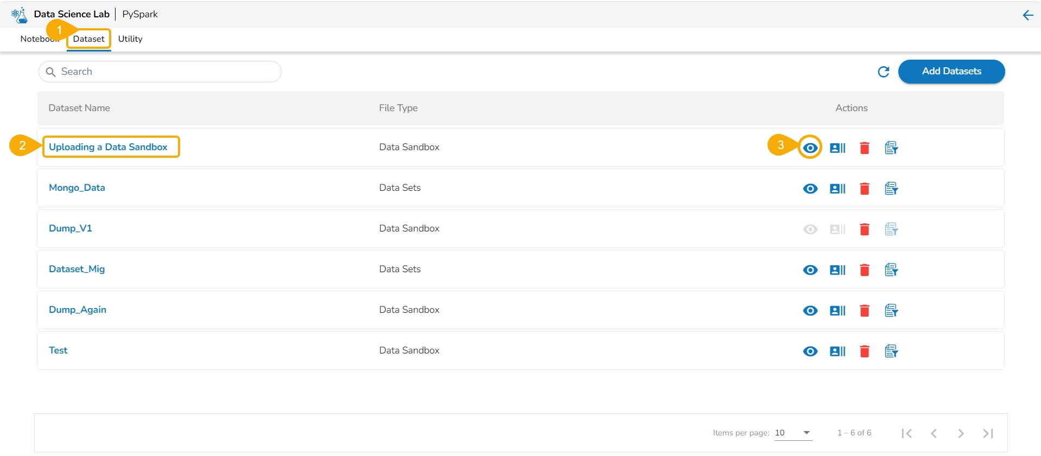The width and height of the screenshot is (1041, 456).
Task: Open data profile icon for Test dataset
Action: (837, 351)
